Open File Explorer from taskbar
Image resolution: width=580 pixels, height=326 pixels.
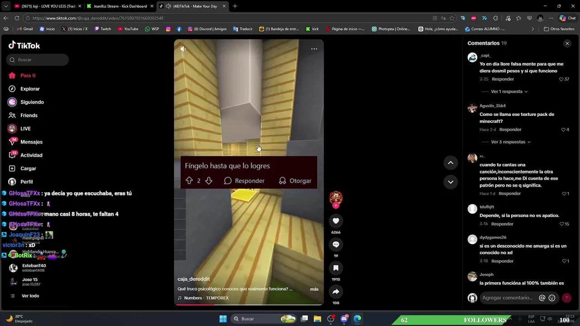click(x=317, y=319)
